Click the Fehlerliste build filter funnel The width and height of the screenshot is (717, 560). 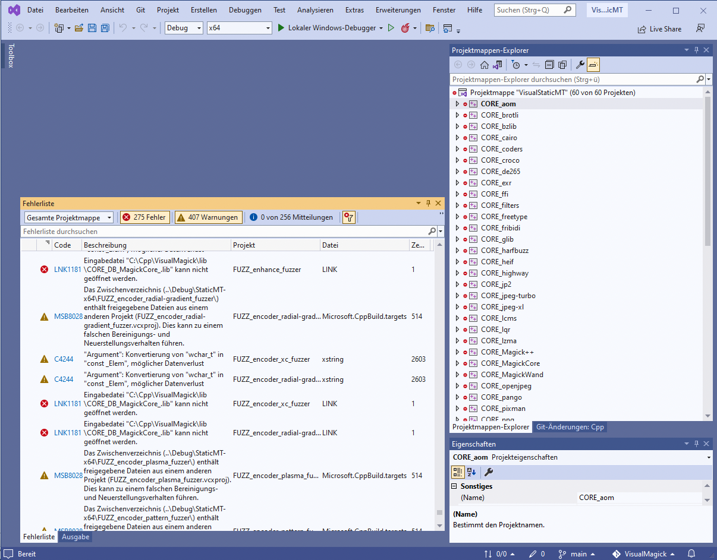point(349,217)
